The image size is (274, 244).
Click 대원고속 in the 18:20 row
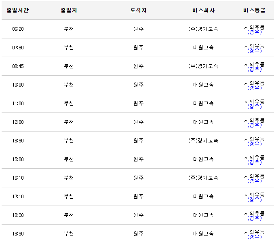203,215
